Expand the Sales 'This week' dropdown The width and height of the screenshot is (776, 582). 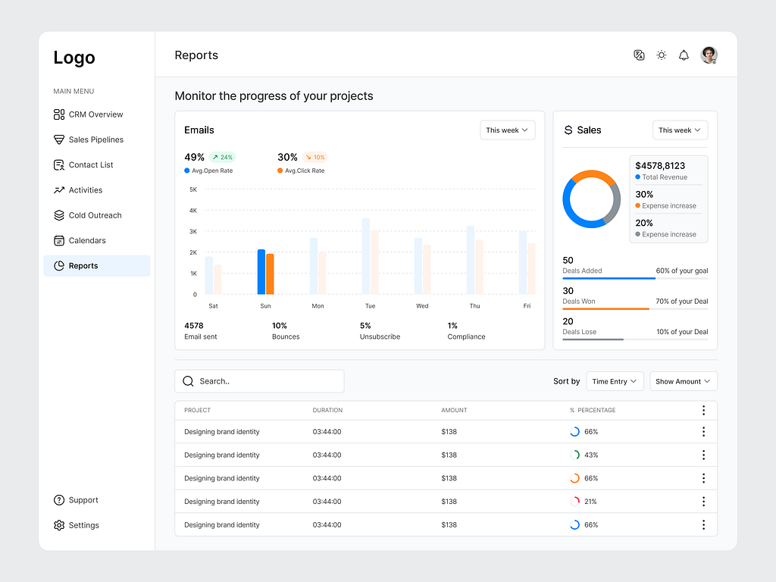[680, 130]
